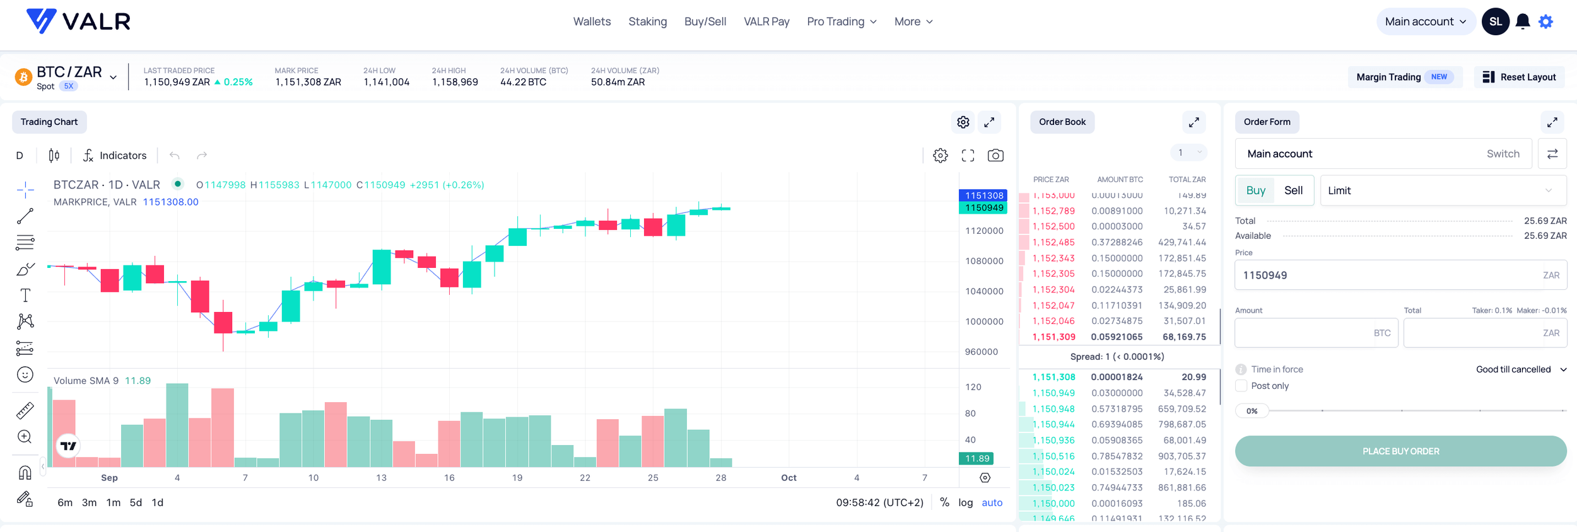Viewport: 1577px width, 532px height.
Task: Select the trend line drawing tool
Action: [x=25, y=216]
